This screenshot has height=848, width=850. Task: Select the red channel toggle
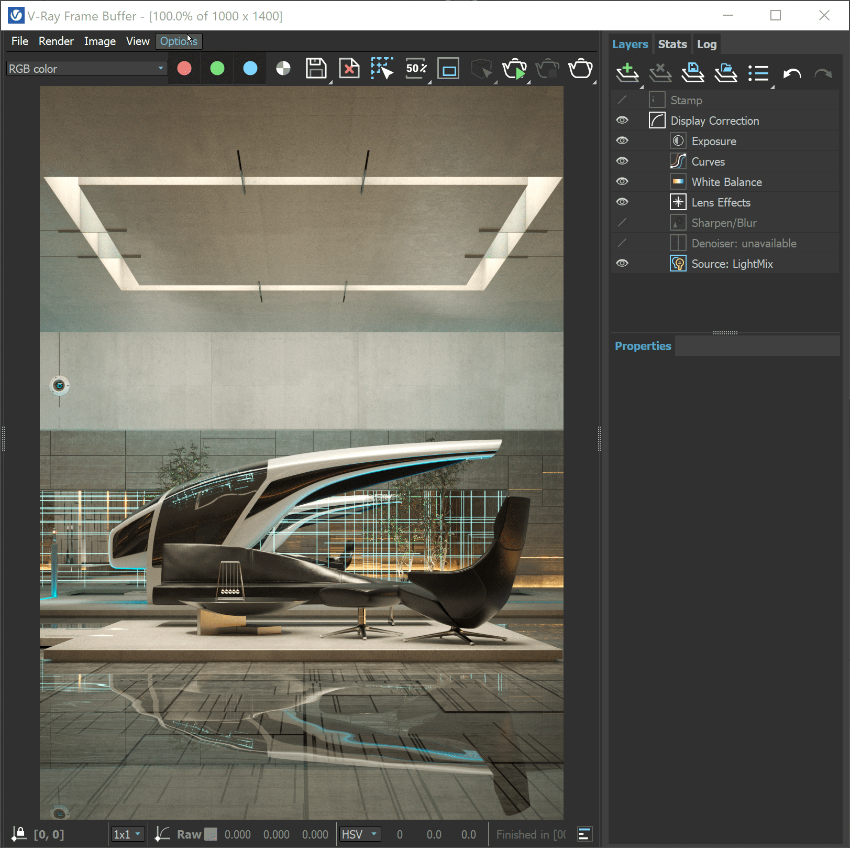[184, 68]
